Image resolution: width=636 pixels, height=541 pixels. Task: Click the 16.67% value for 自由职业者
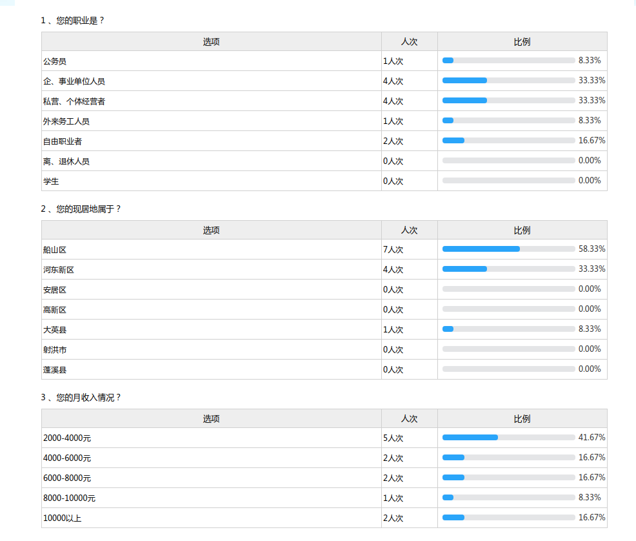[591, 141]
